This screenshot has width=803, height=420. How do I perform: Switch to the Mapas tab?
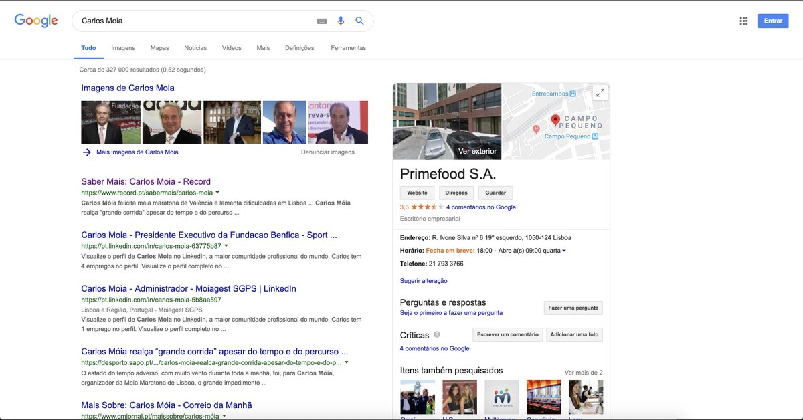point(159,48)
